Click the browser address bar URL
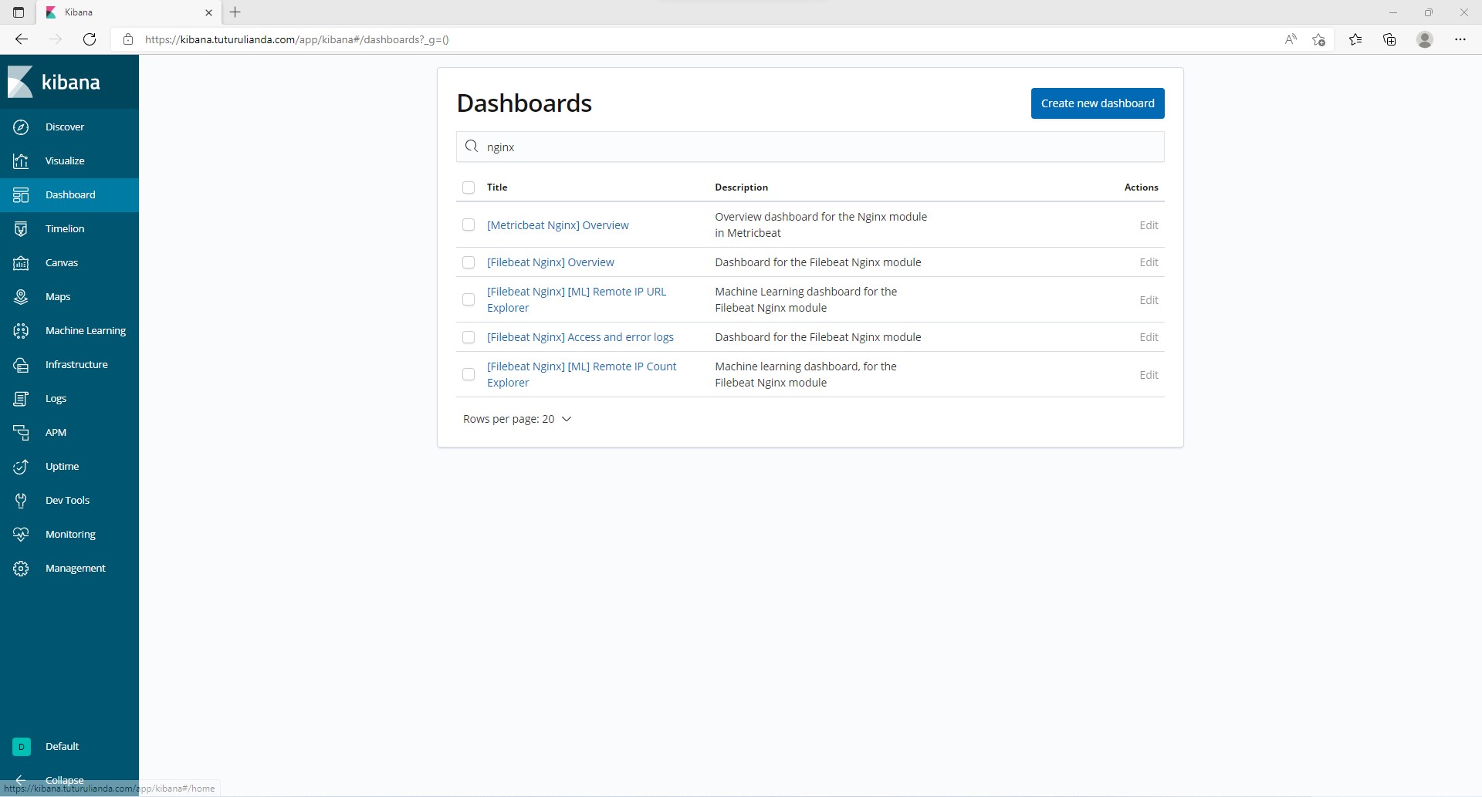1482x797 pixels. coord(297,39)
